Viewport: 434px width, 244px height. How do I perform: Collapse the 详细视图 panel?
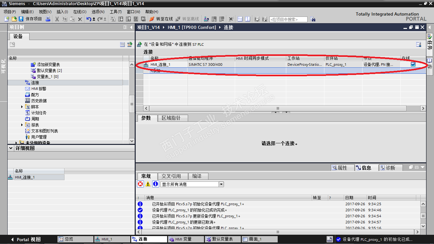[x=11, y=148]
